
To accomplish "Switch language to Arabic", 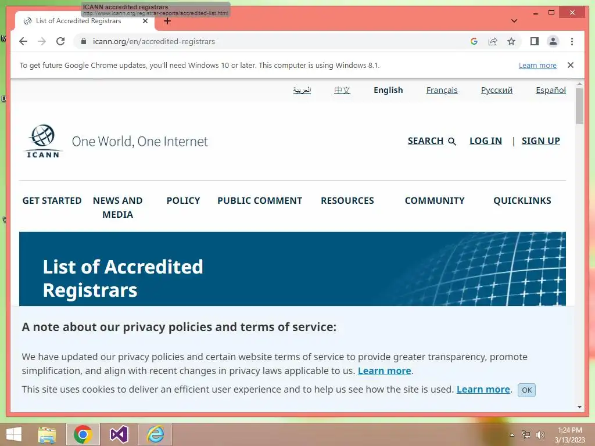I will pos(302,90).
